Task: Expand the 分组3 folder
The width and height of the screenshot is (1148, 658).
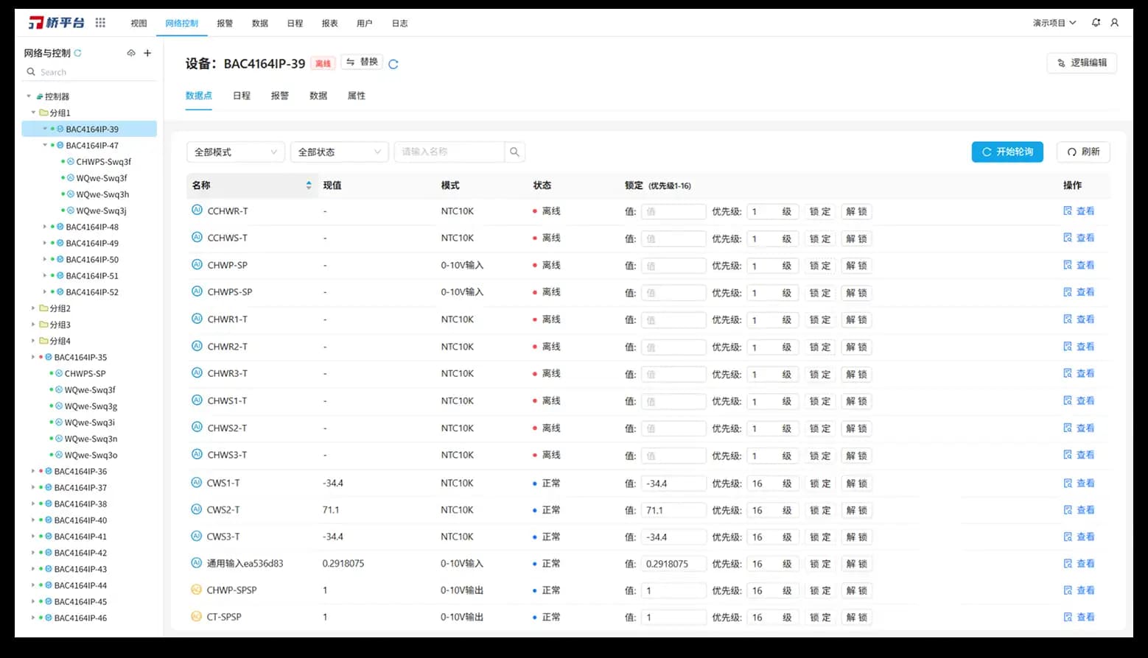Action: click(x=33, y=325)
